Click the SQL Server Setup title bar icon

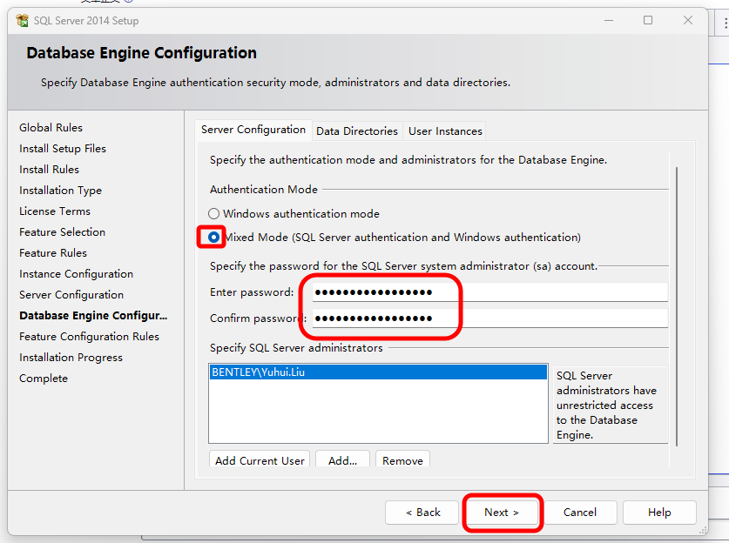[23, 21]
